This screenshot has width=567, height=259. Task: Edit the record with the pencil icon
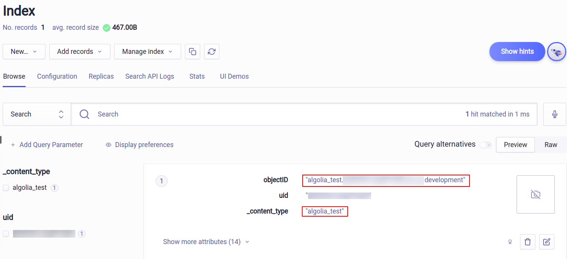[x=547, y=242]
